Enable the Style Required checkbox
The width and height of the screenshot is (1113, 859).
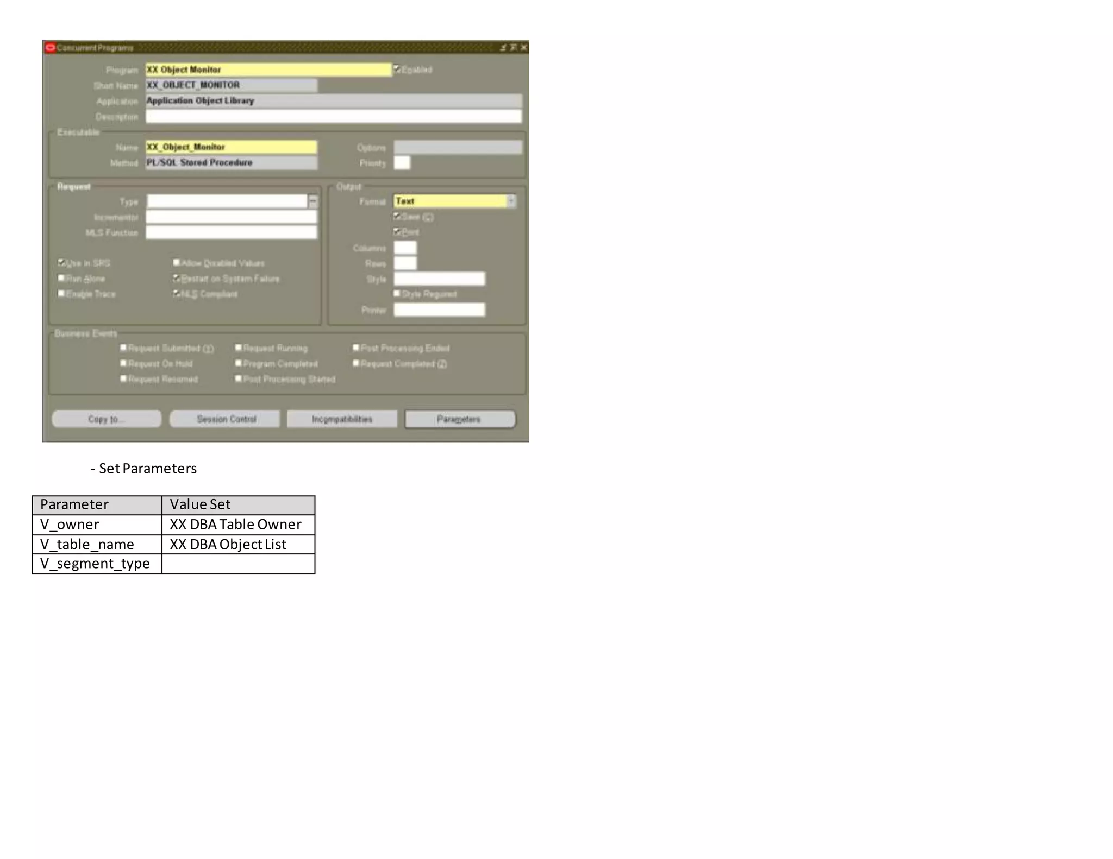pos(397,293)
